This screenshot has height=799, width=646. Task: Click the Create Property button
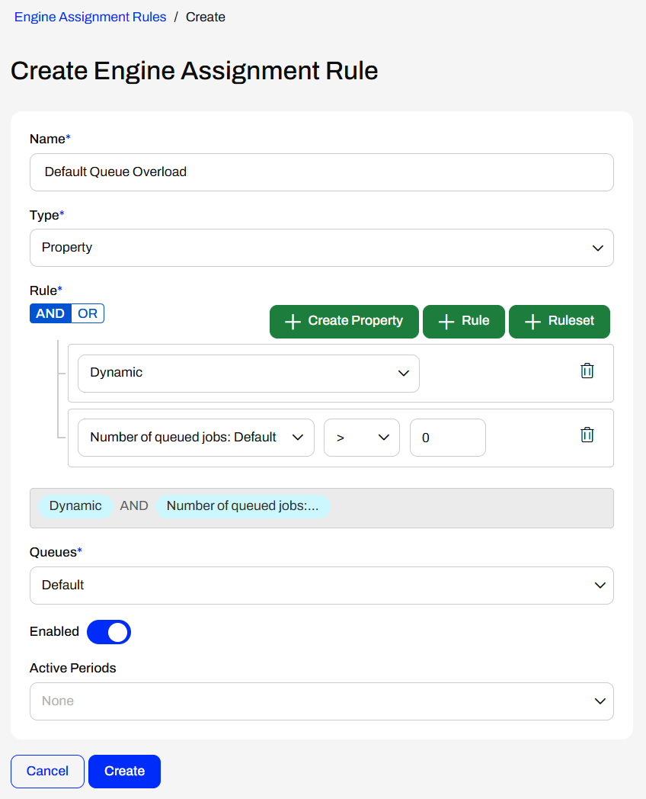point(344,322)
